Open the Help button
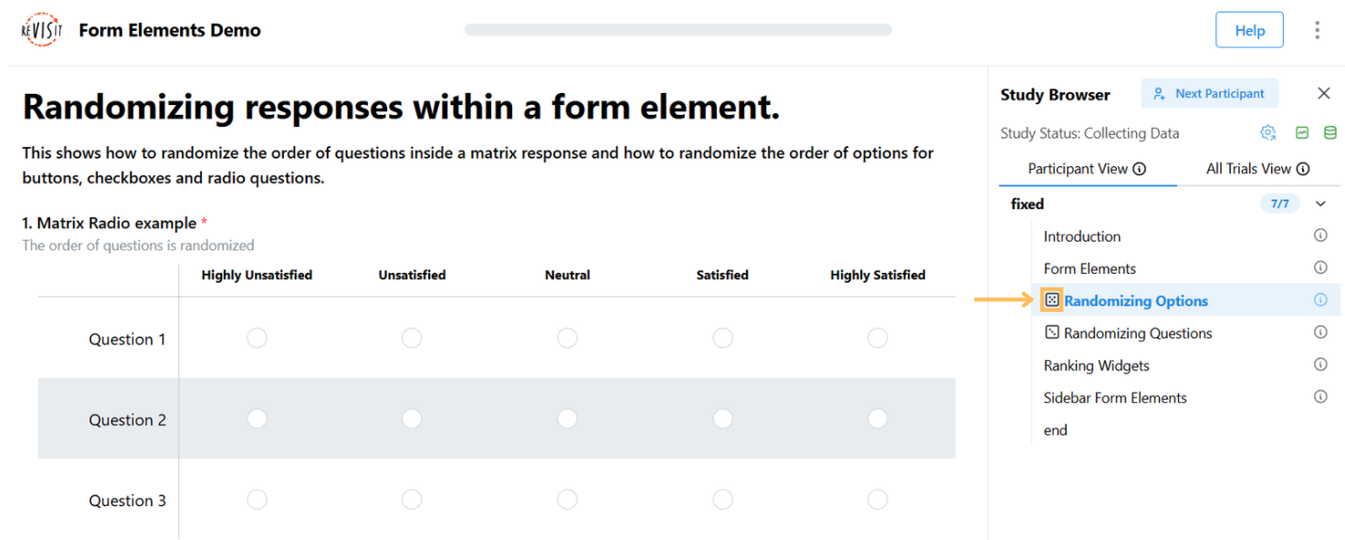The width and height of the screenshot is (1345, 540). 1249,30
